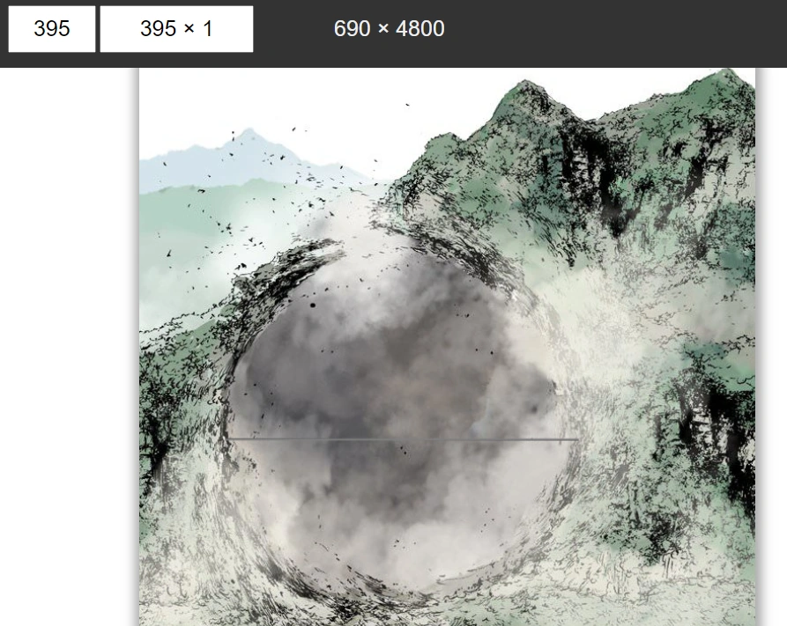Click the misty mountain ink painting image

447,347
